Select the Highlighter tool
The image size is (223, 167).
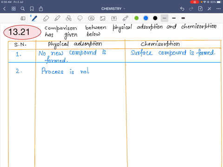[x=57, y=18]
